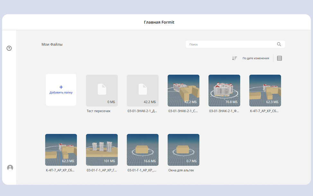Screen dimensions: 313x196
Task: Click file name Окна для альтек
Action: [181, 170]
